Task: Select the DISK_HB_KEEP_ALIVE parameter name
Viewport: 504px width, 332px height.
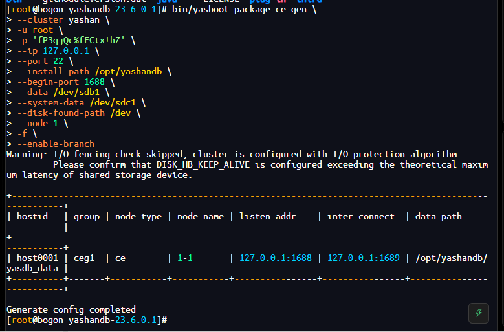Action: coord(203,165)
